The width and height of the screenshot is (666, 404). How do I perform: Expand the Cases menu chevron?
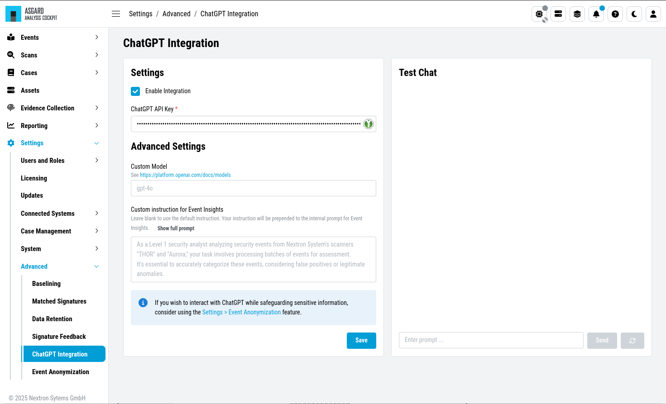(97, 73)
